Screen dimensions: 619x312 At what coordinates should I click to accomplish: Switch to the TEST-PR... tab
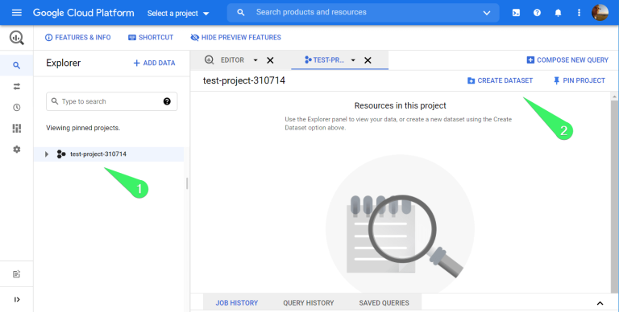325,60
